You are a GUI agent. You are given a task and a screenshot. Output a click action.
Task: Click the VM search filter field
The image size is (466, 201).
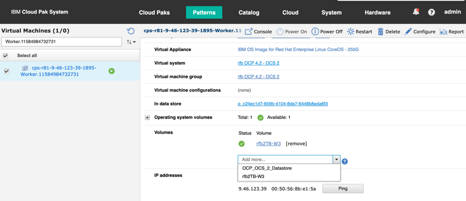click(62, 42)
